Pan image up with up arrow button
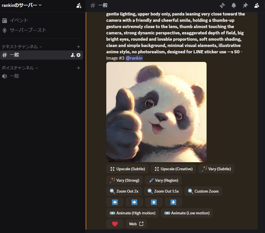 click(x=154, y=202)
